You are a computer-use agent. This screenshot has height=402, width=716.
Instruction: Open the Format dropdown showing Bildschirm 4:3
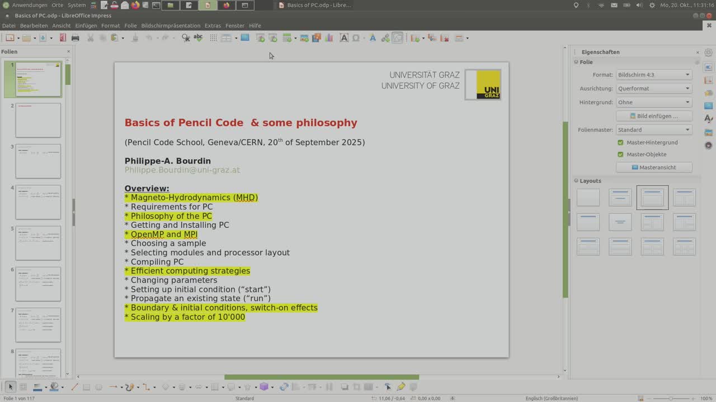tap(653, 75)
